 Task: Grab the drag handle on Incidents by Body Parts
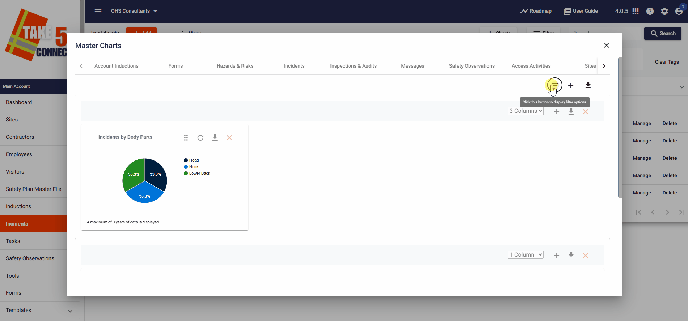tap(186, 138)
